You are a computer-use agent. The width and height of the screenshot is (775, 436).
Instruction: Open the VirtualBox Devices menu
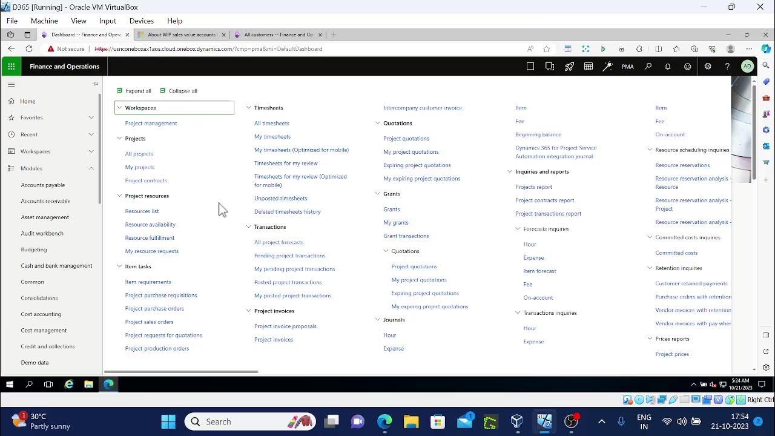[141, 21]
